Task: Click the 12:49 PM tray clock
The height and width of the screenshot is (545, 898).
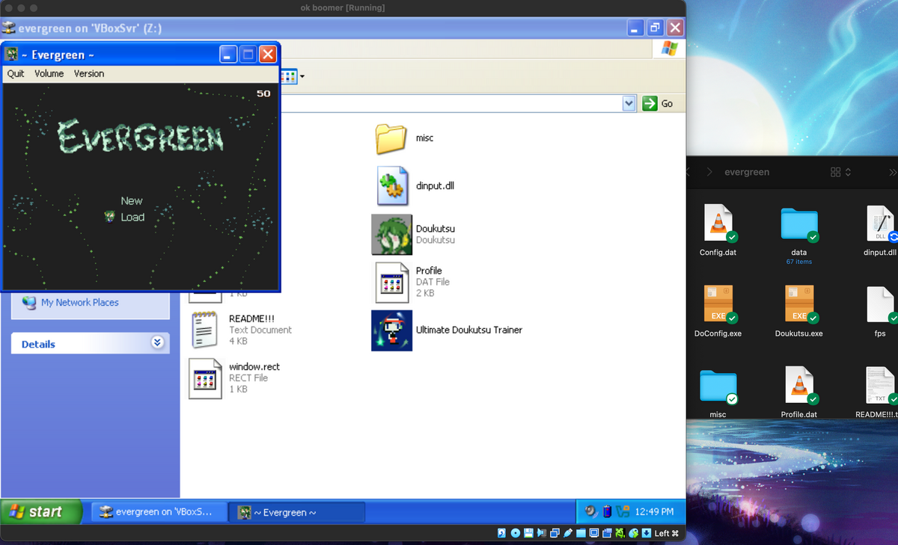Action: 654,512
